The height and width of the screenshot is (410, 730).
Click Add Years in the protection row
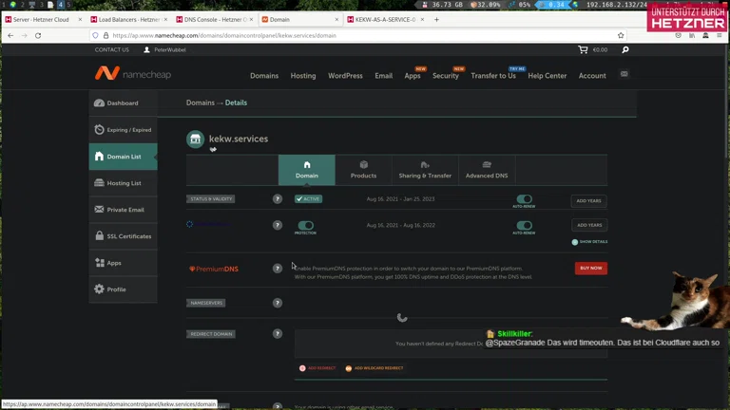point(589,225)
